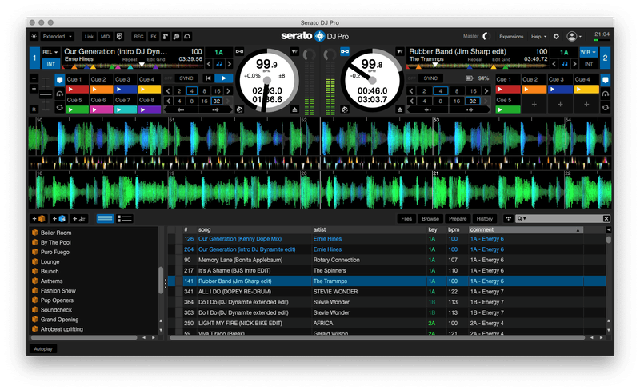Turn sync OFF on deck 1
This screenshot has width=640, height=390.
click(x=169, y=78)
